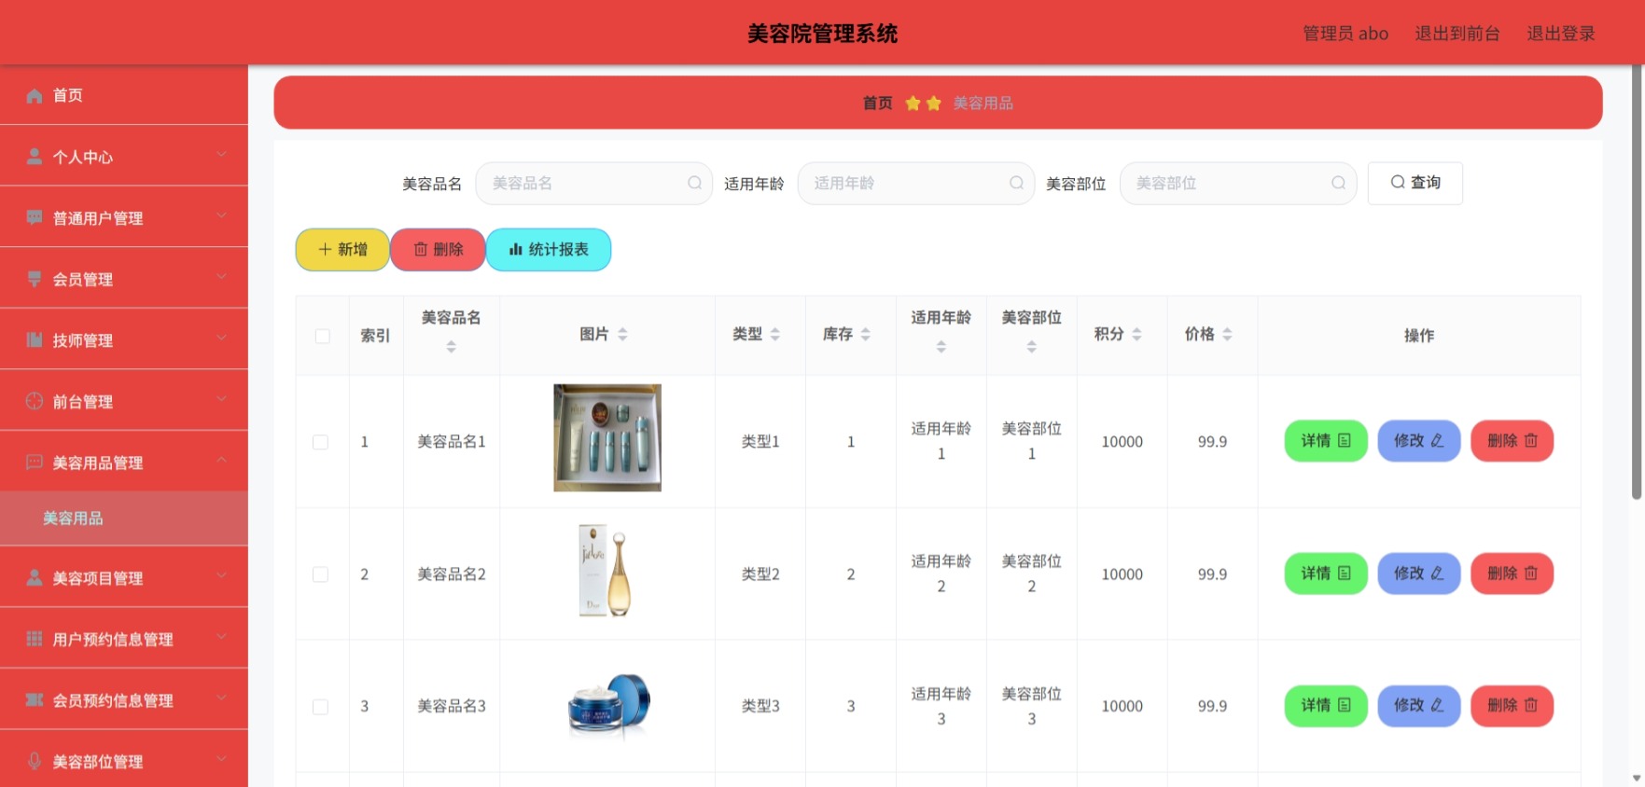The width and height of the screenshot is (1645, 787).
Task: Click the microphone icon next to 美容部位管理
Action: click(x=35, y=761)
